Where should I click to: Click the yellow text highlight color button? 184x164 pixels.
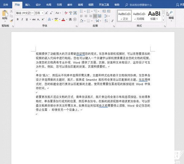tap(56, 19)
